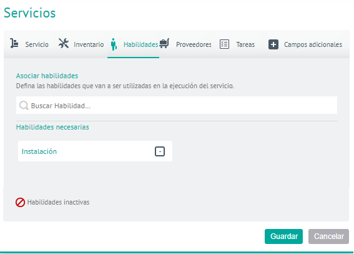The height and width of the screenshot is (254, 354).
Task: Click the Tareas checklist icon
Action: click(x=224, y=44)
